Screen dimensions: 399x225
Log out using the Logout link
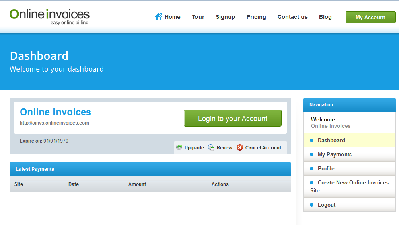click(326, 205)
